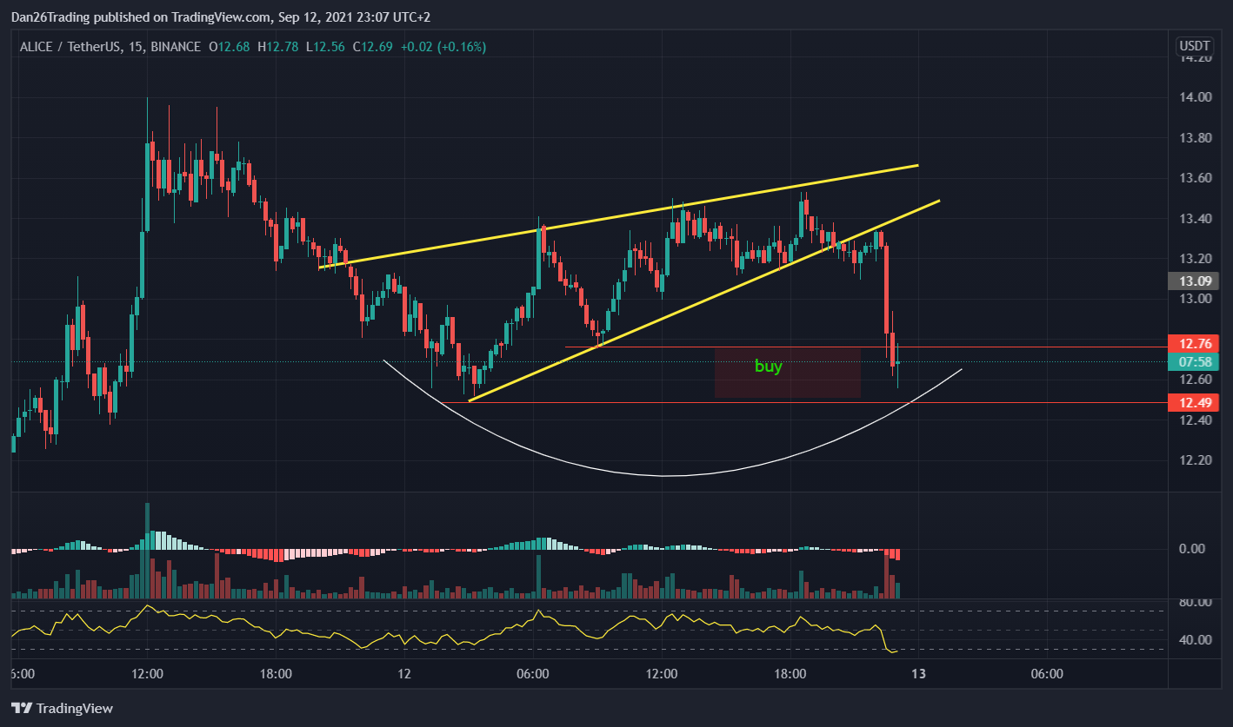Click the 13.40 price axis value

[1195, 218]
